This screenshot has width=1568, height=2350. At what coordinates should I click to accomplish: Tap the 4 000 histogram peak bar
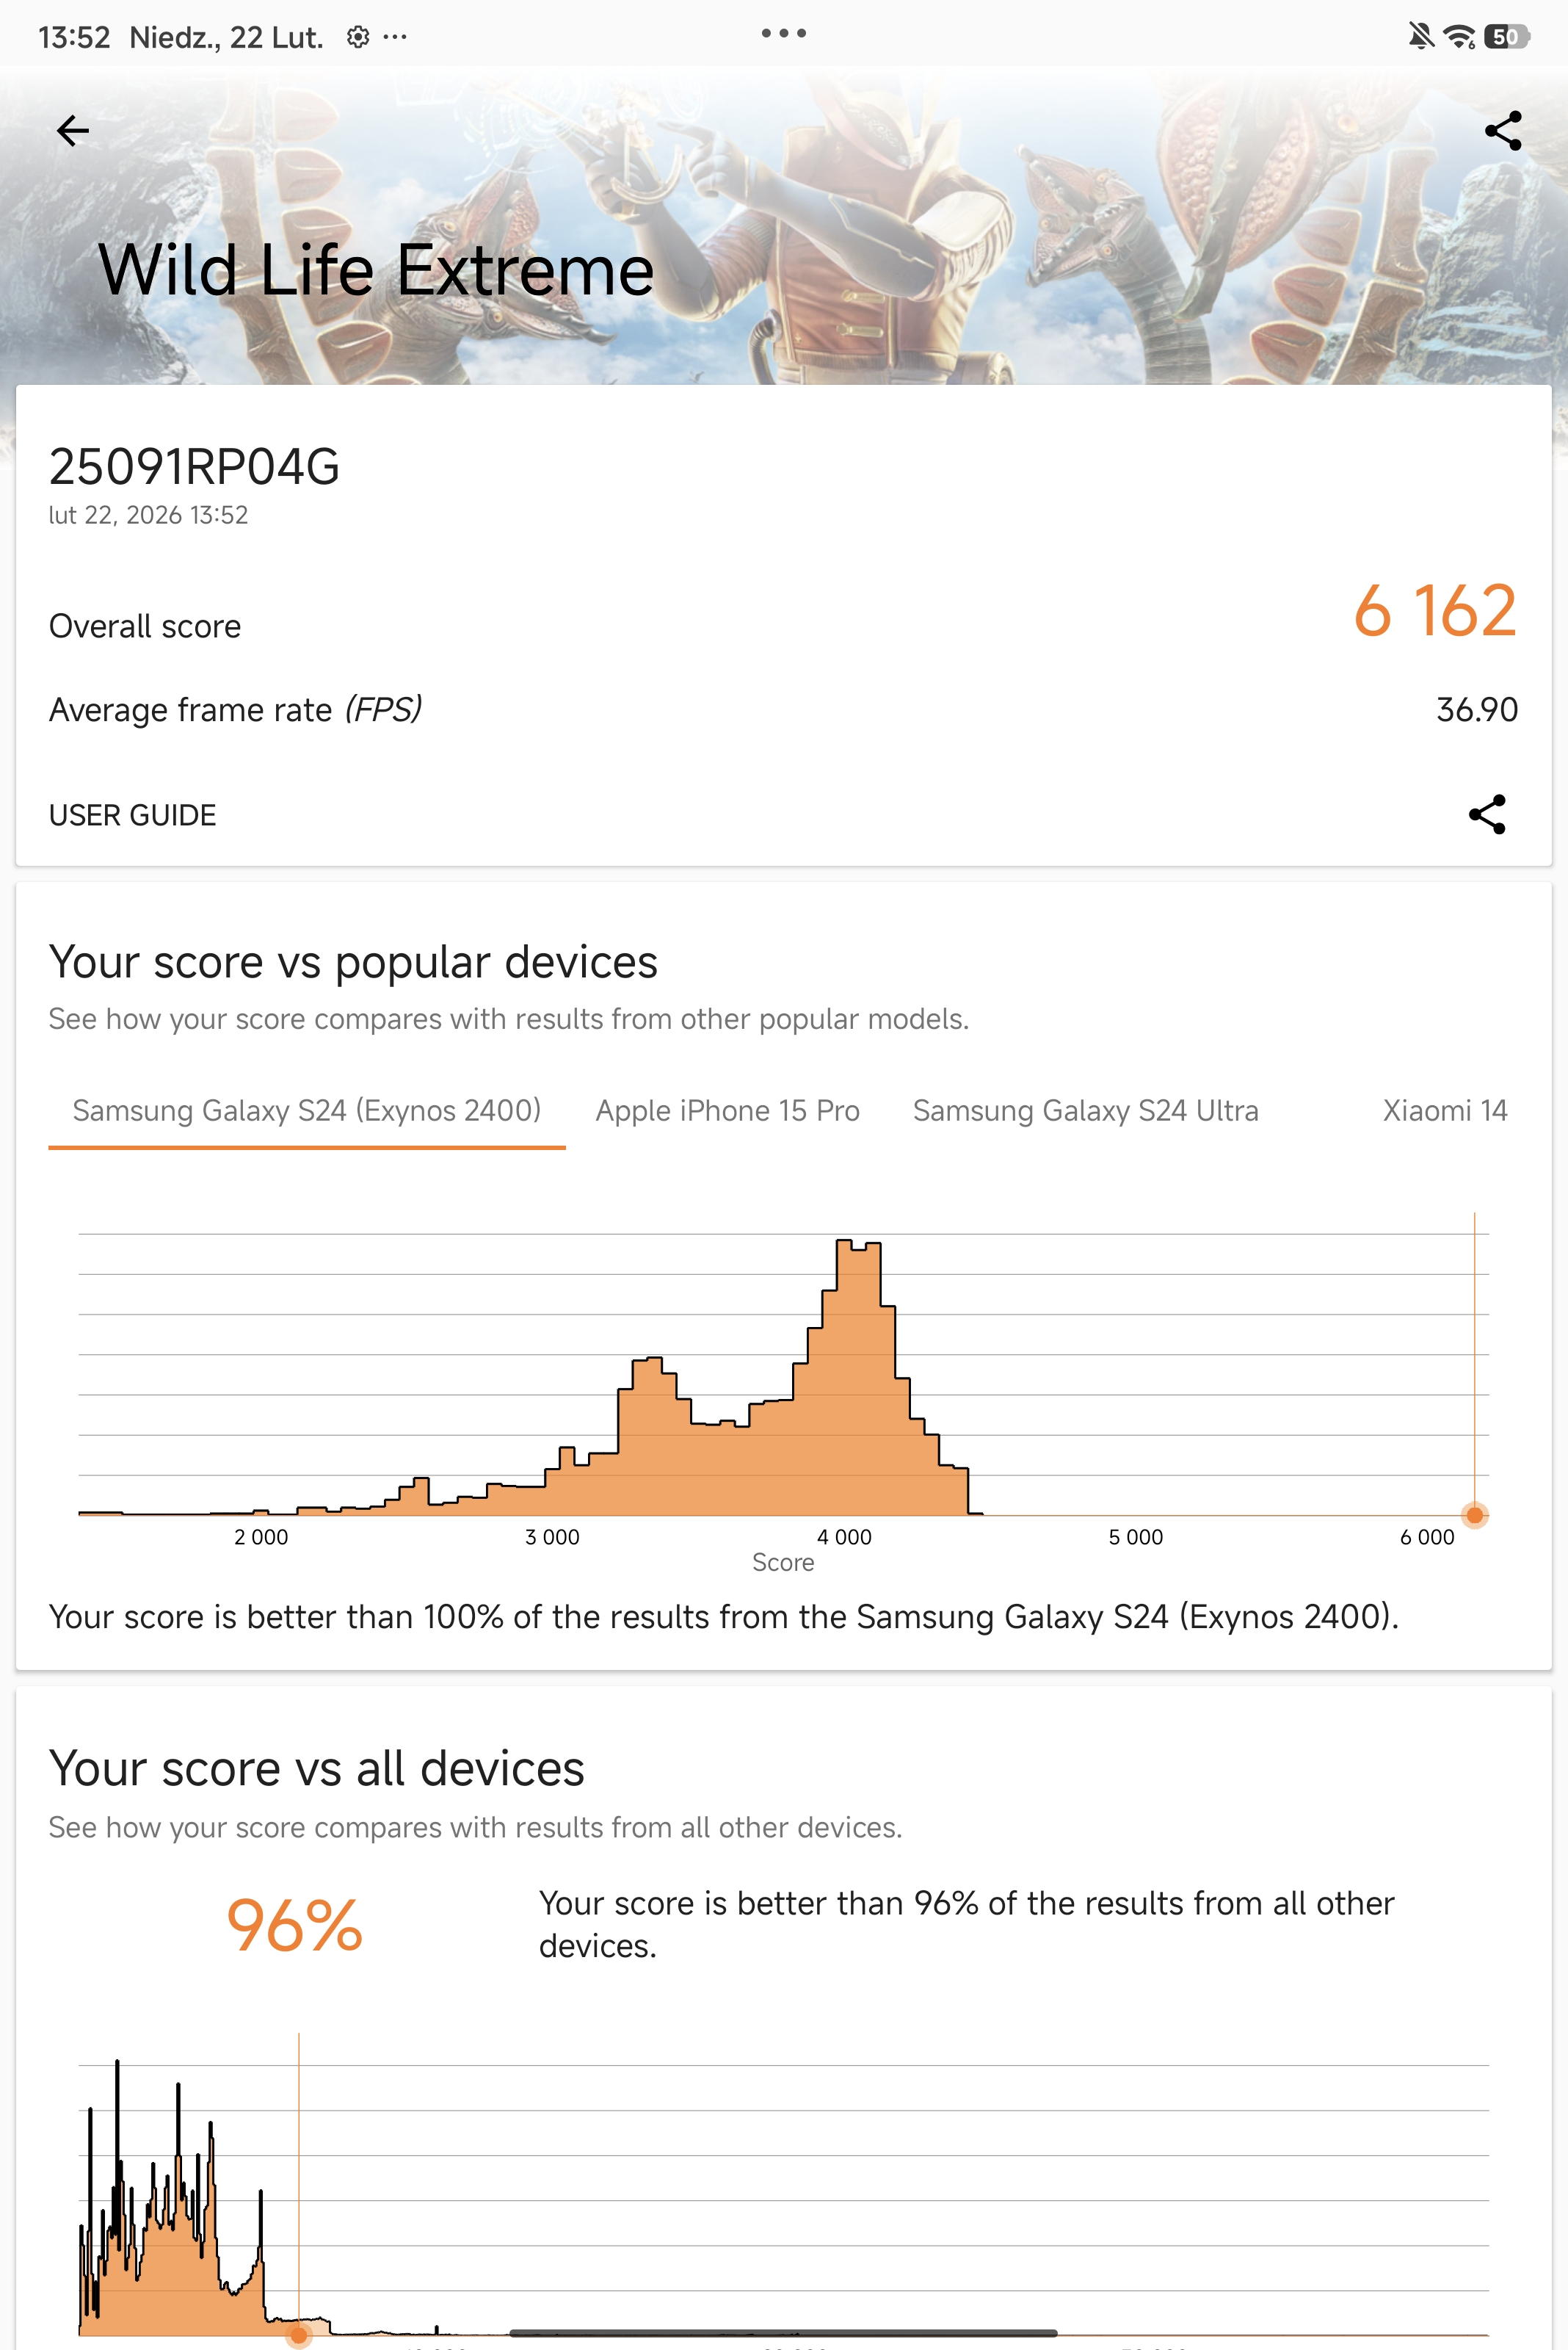coord(858,1381)
